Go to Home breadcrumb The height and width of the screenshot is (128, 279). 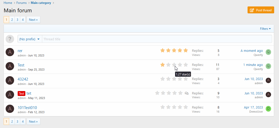tap(8, 3)
